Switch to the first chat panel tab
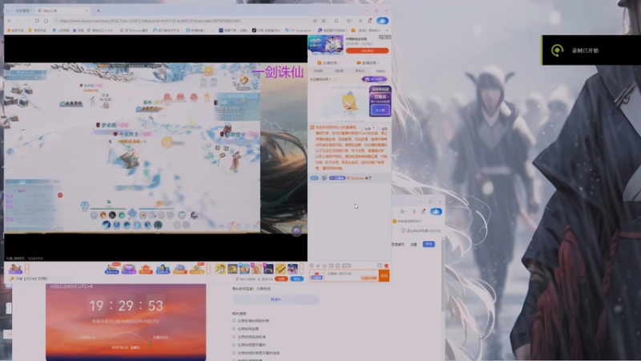Viewport: 641px width, 361px height. coord(318,71)
